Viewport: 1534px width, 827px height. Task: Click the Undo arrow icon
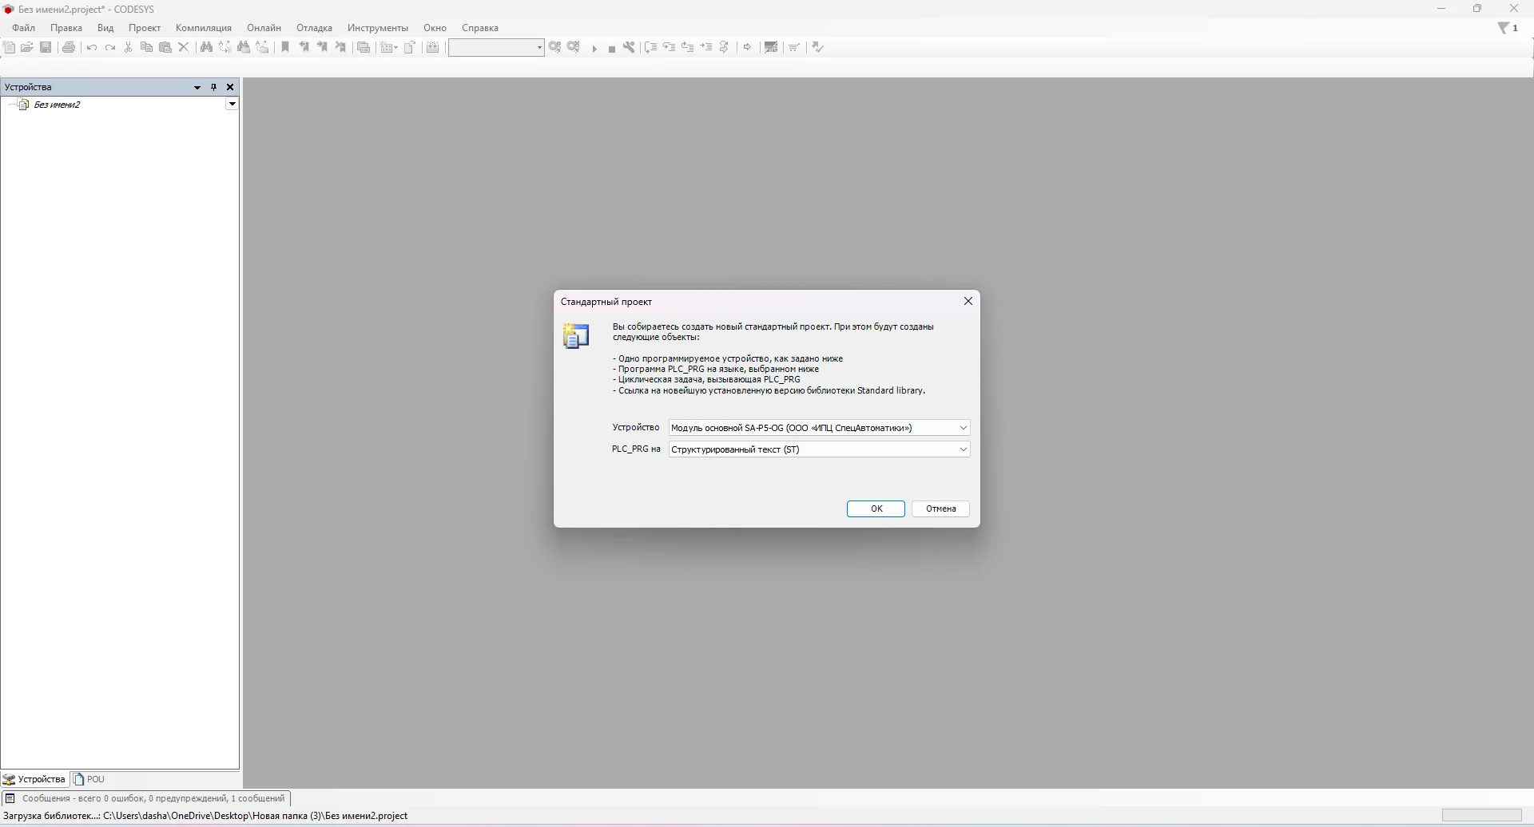92,48
